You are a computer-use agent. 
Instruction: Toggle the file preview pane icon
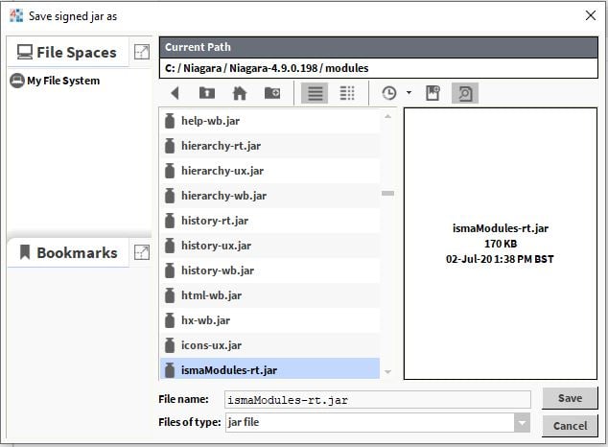(465, 93)
